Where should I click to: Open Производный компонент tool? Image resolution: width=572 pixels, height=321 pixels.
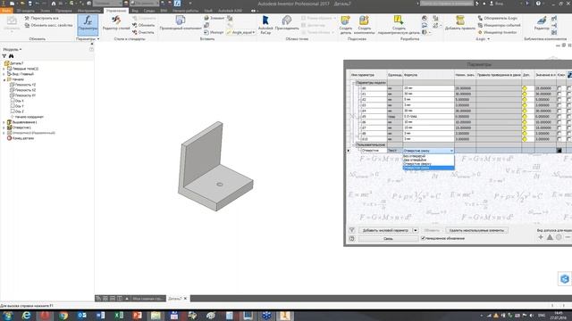pos(181,22)
